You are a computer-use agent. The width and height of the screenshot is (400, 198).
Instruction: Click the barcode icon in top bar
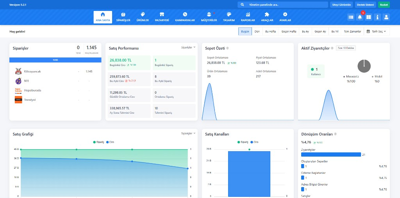(351, 17)
